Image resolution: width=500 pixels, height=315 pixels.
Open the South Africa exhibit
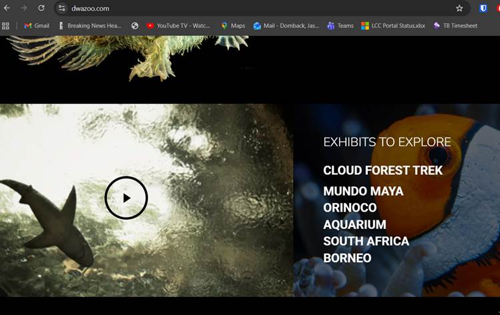[366, 241]
